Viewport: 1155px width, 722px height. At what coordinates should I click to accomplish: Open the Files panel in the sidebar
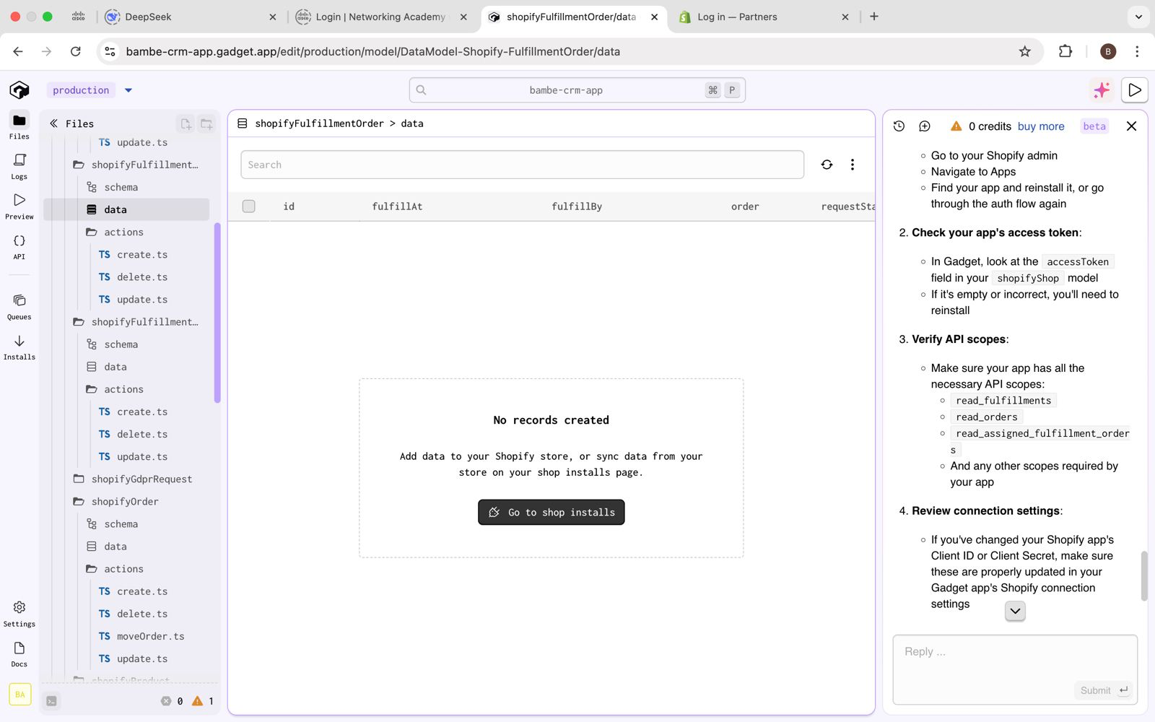pos(19,126)
